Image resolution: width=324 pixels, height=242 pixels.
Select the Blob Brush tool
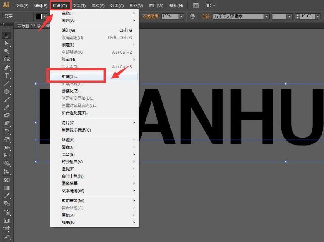[7, 115]
